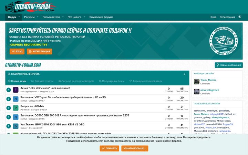Open the Форум menu tab
This screenshot has height=155, width=248.
click(12, 17)
